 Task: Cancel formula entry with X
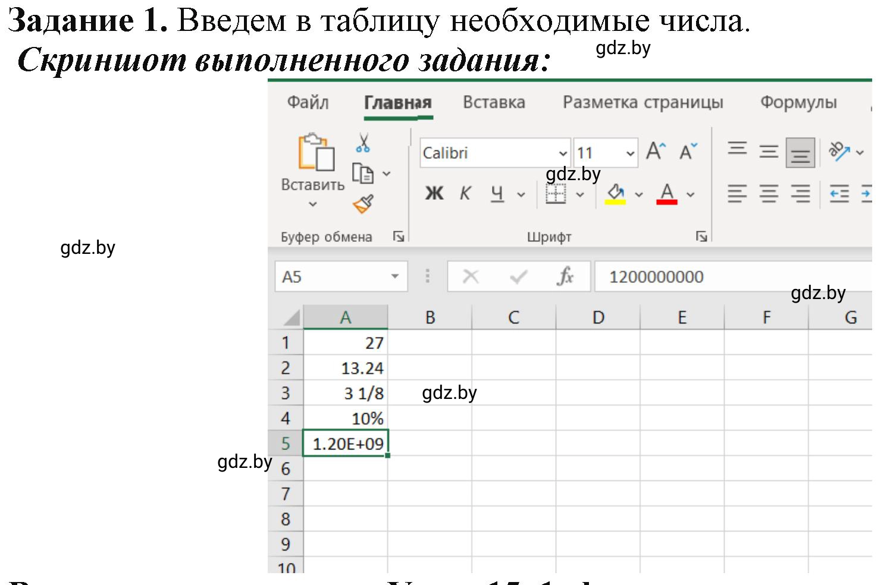pyautogui.click(x=471, y=276)
